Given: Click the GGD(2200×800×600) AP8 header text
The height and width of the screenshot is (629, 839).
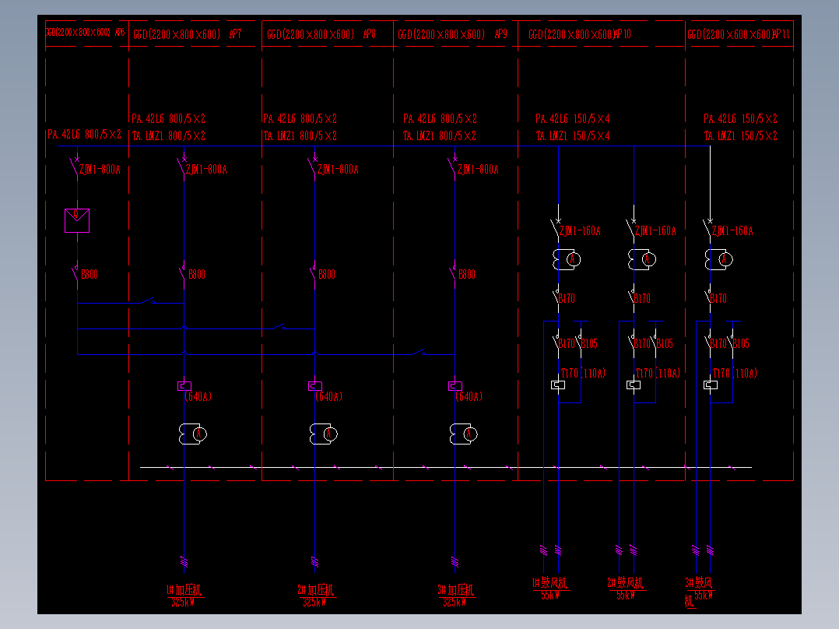Looking at the screenshot, I should click(x=321, y=34).
